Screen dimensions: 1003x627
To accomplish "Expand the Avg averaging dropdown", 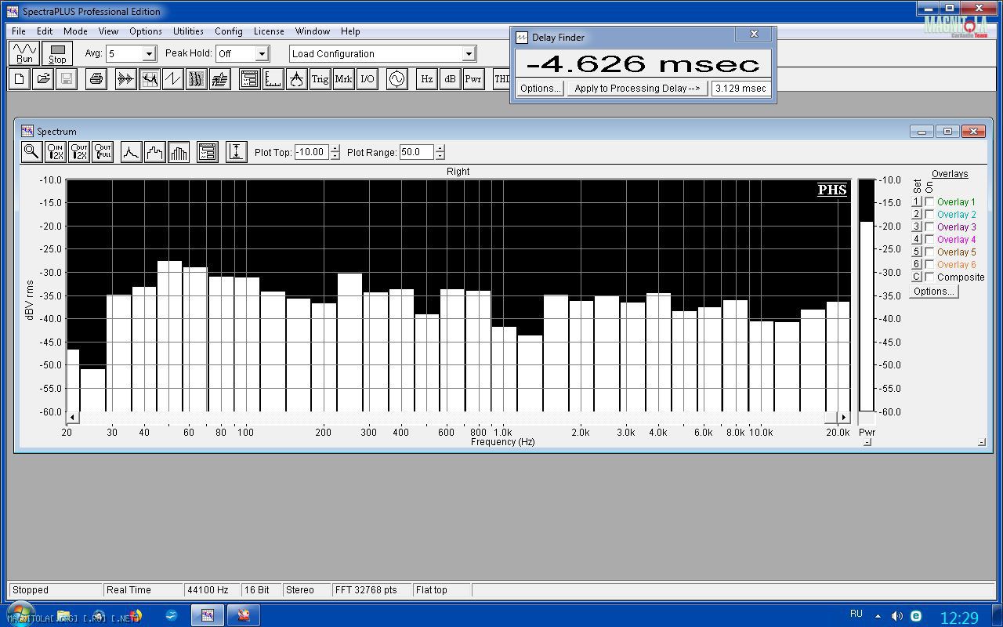I will [149, 54].
